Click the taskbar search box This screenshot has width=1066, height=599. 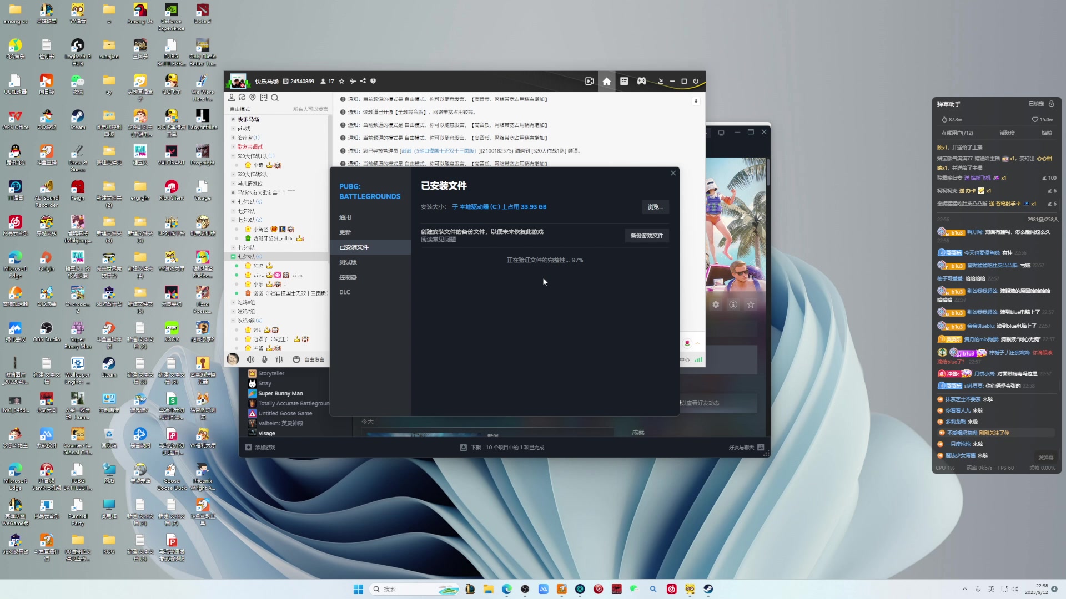coord(415,589)
